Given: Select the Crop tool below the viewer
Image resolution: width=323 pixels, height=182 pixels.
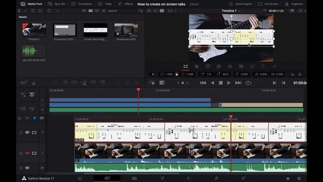Looking at the screenshot, I should pyautogui.click(x=196, y=66).
